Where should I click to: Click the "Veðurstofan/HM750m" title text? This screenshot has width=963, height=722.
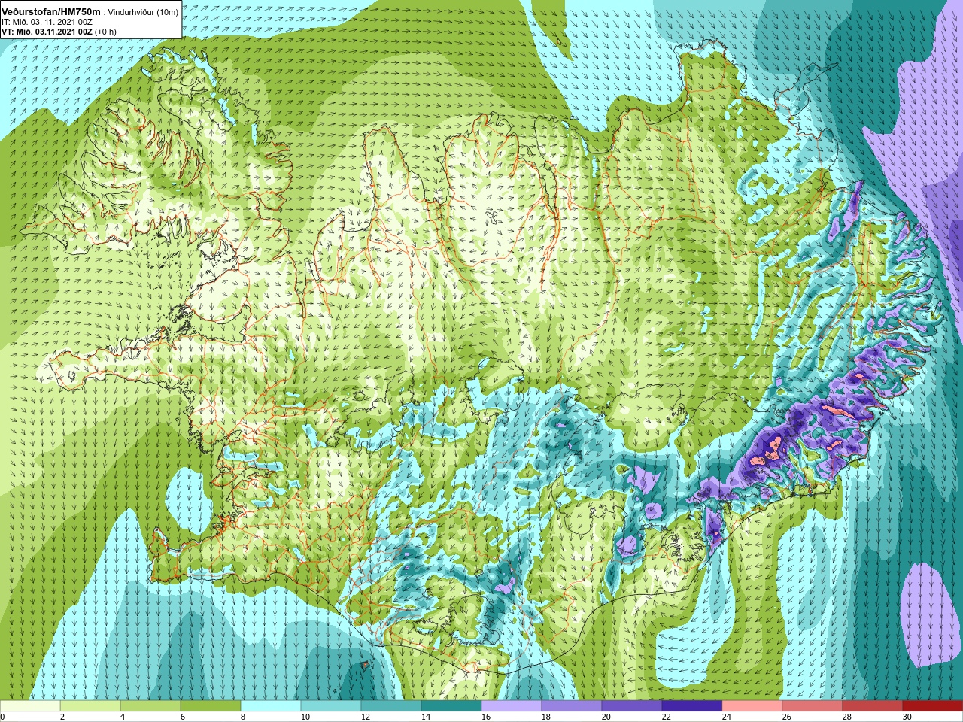coord(51,11)
